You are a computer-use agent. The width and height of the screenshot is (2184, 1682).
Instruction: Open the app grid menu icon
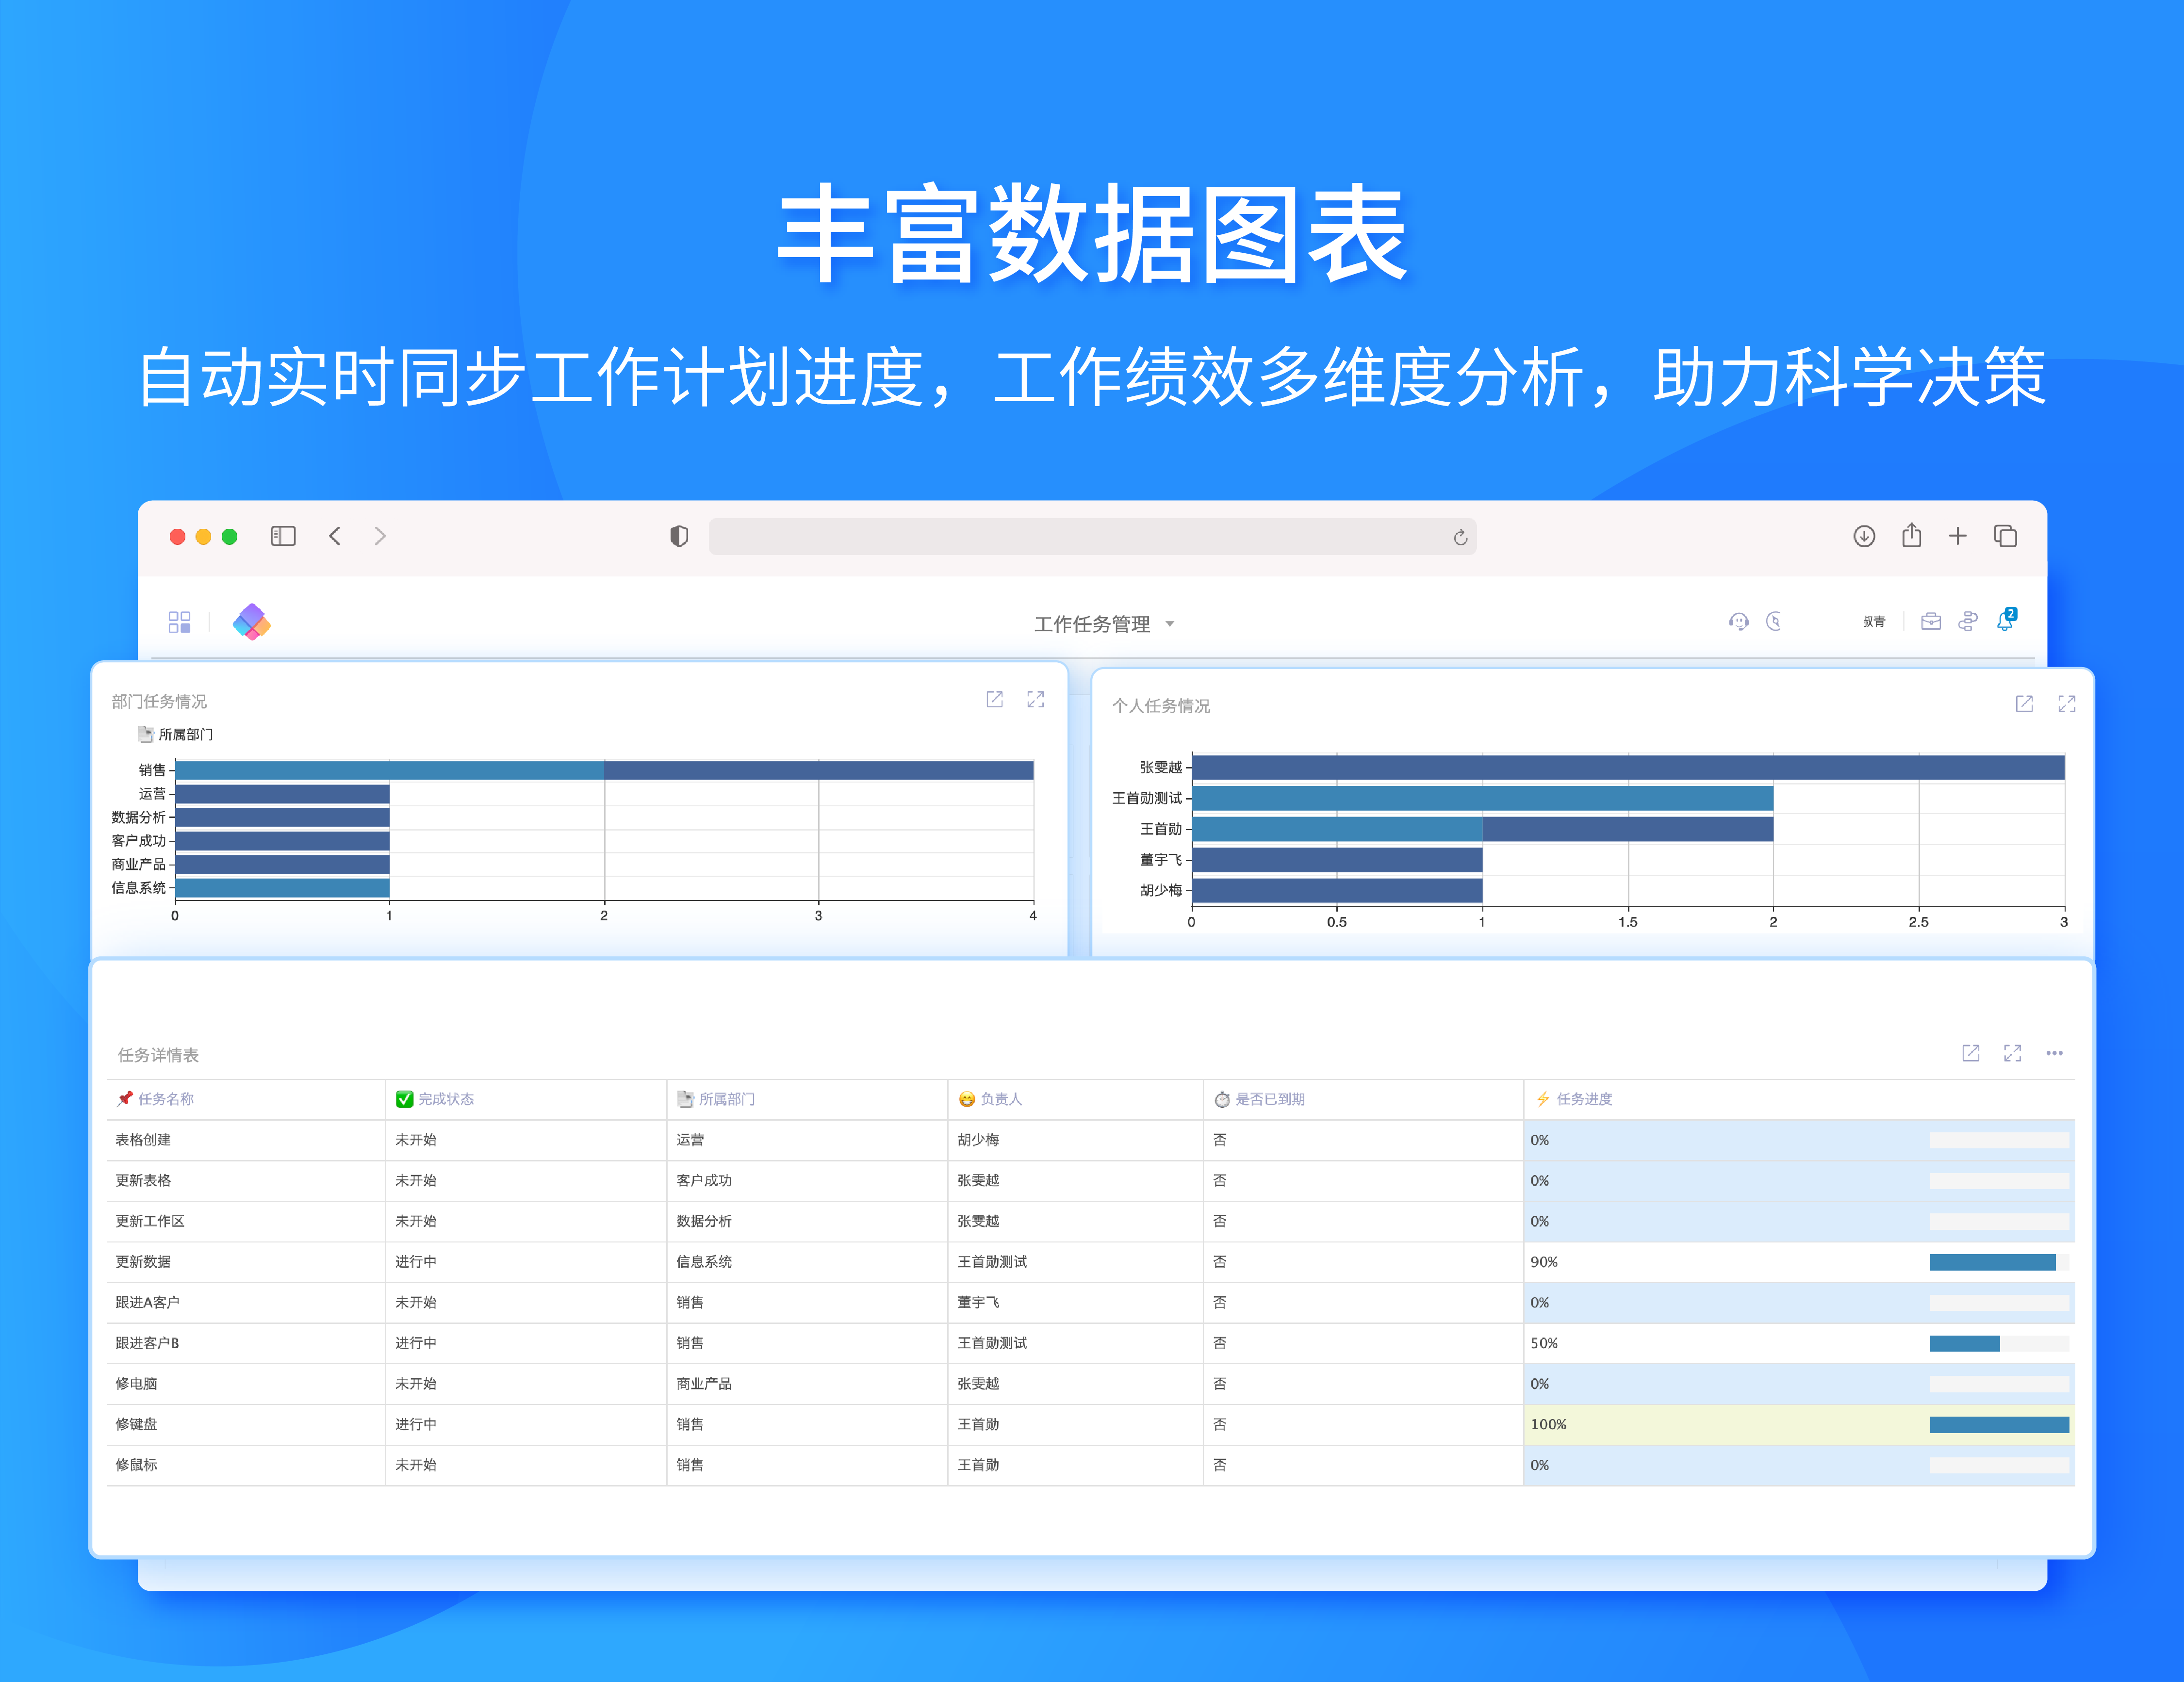(x=179, y=622)
